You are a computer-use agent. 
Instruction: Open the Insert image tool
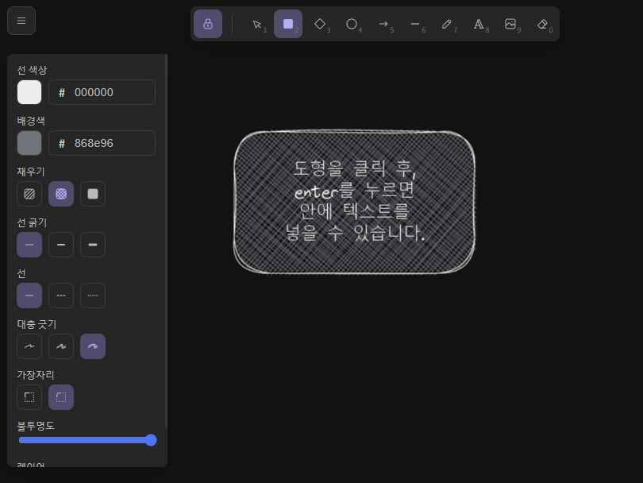[511, 24]
